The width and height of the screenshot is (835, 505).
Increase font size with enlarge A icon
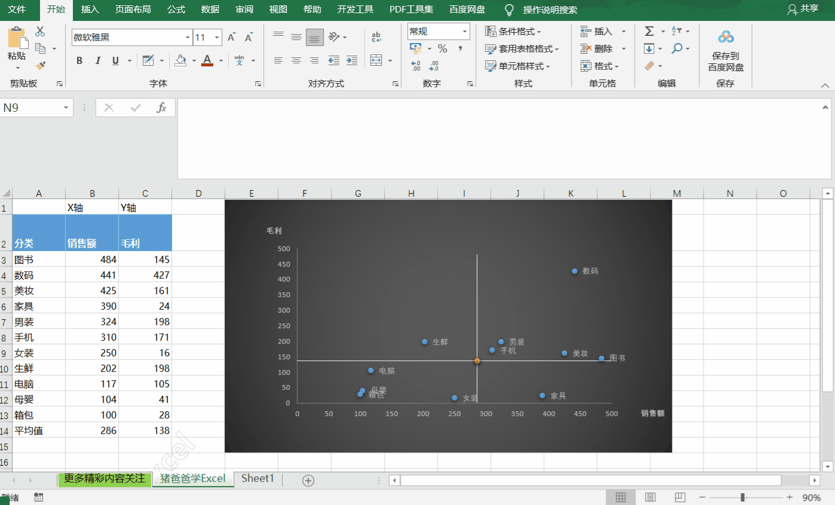click(x=232, y=37)
